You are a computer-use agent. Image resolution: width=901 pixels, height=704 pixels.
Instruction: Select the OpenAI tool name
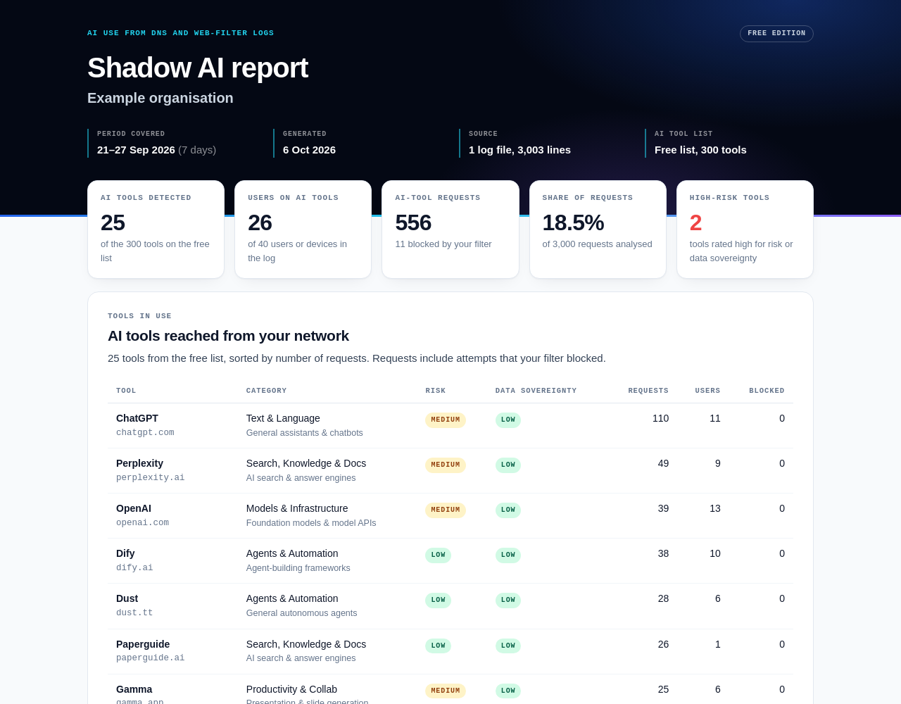pyautogui.click(x=134, y=508)
